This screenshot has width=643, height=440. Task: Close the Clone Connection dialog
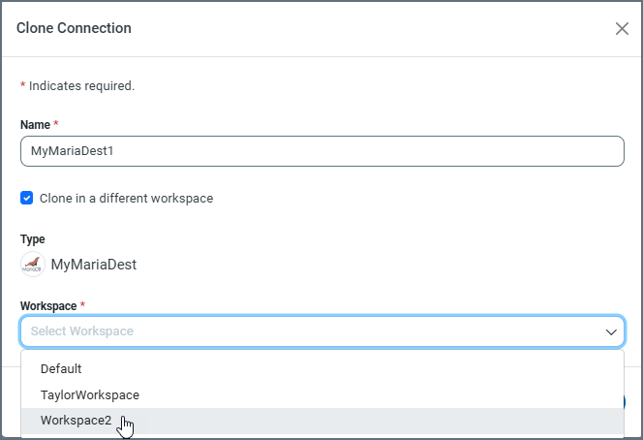[622, 28]
